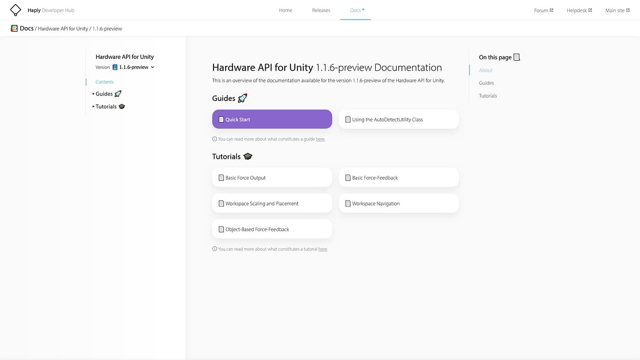The width and height of the screenshot is (640, 360).
Task: Click the external-link icon next to Helpdesk
Action: [591, 10]
